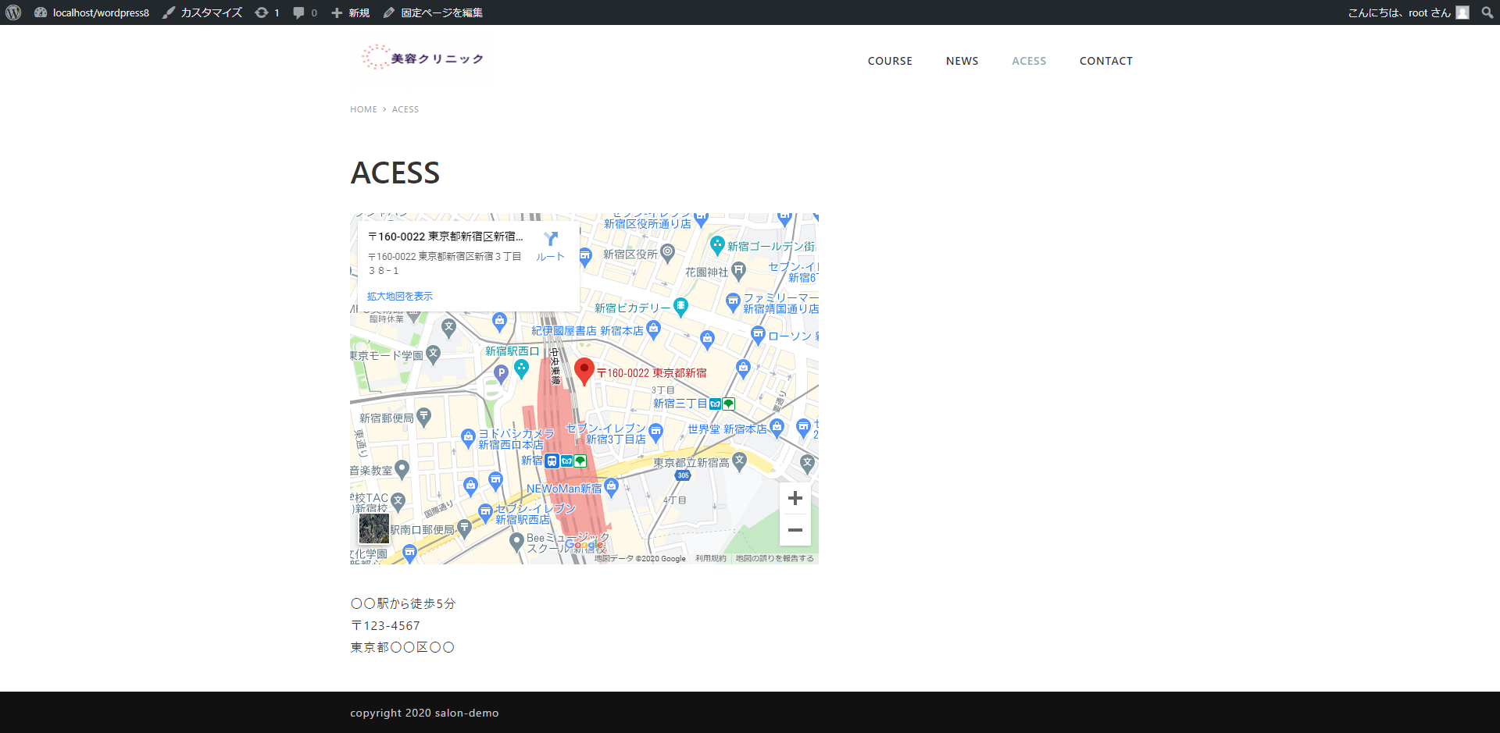Open the カスタマイズ customizer link

tap(202, 12)
